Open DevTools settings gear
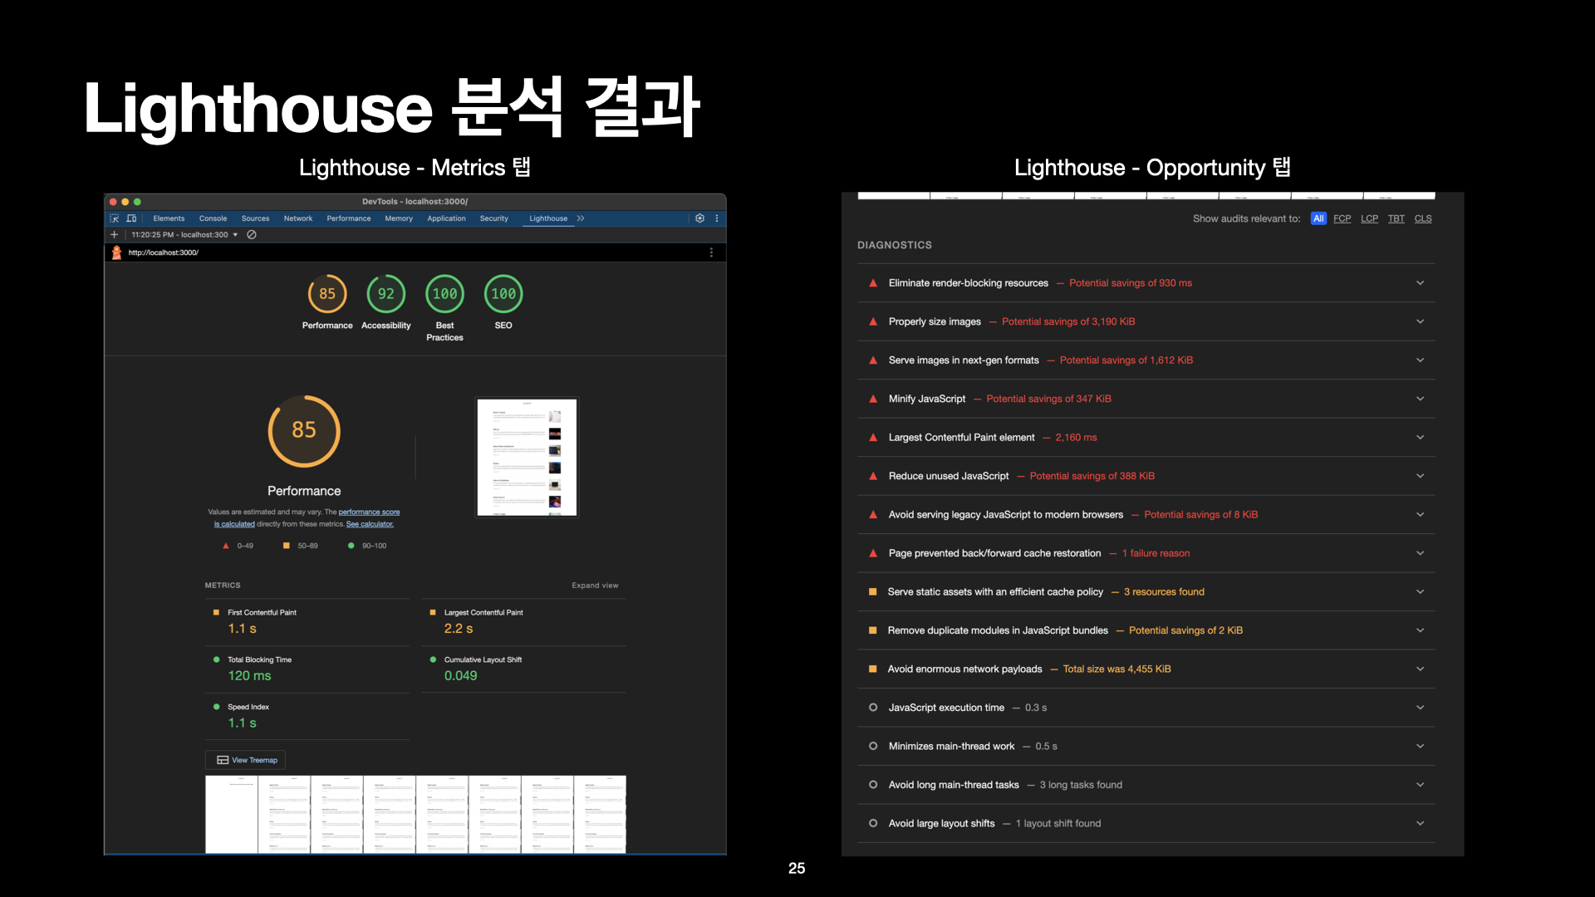 699,218
